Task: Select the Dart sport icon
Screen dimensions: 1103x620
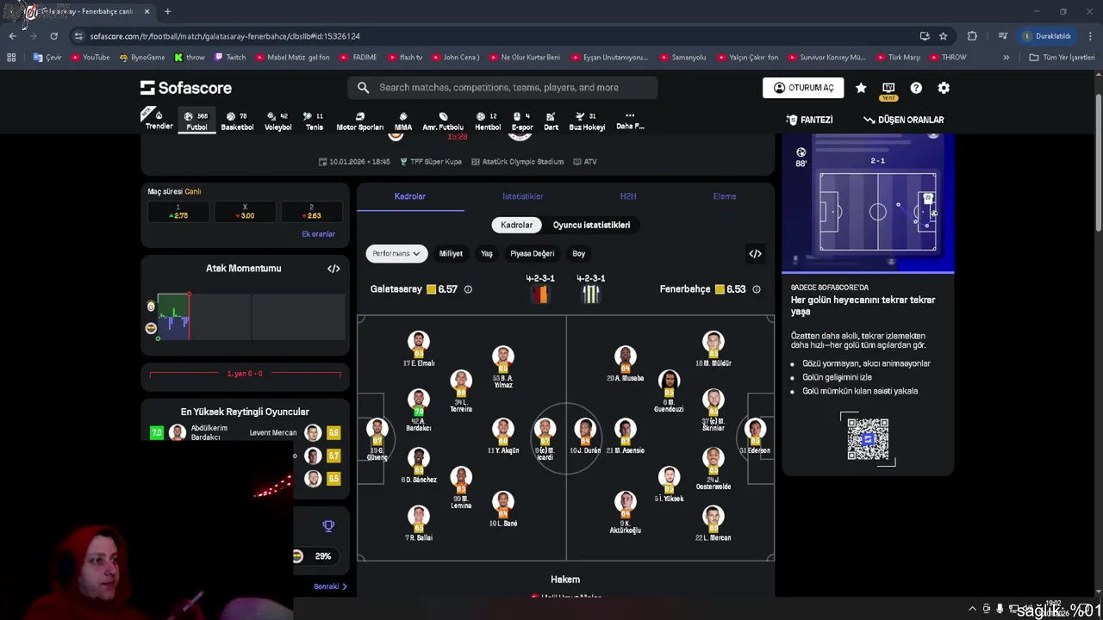Action: 551,121
